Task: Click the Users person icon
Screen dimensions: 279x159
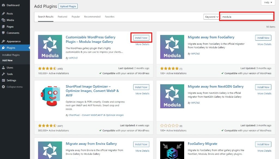Action: coord(3,68)
